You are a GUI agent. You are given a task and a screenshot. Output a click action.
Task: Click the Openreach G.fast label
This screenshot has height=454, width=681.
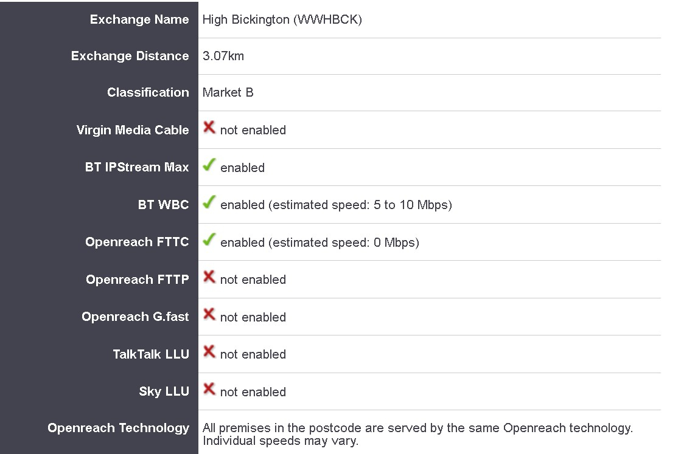point(135,317)
